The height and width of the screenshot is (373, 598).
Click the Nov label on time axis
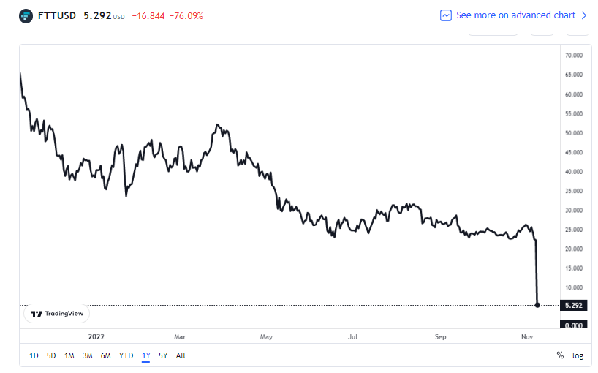coord(527,336)
